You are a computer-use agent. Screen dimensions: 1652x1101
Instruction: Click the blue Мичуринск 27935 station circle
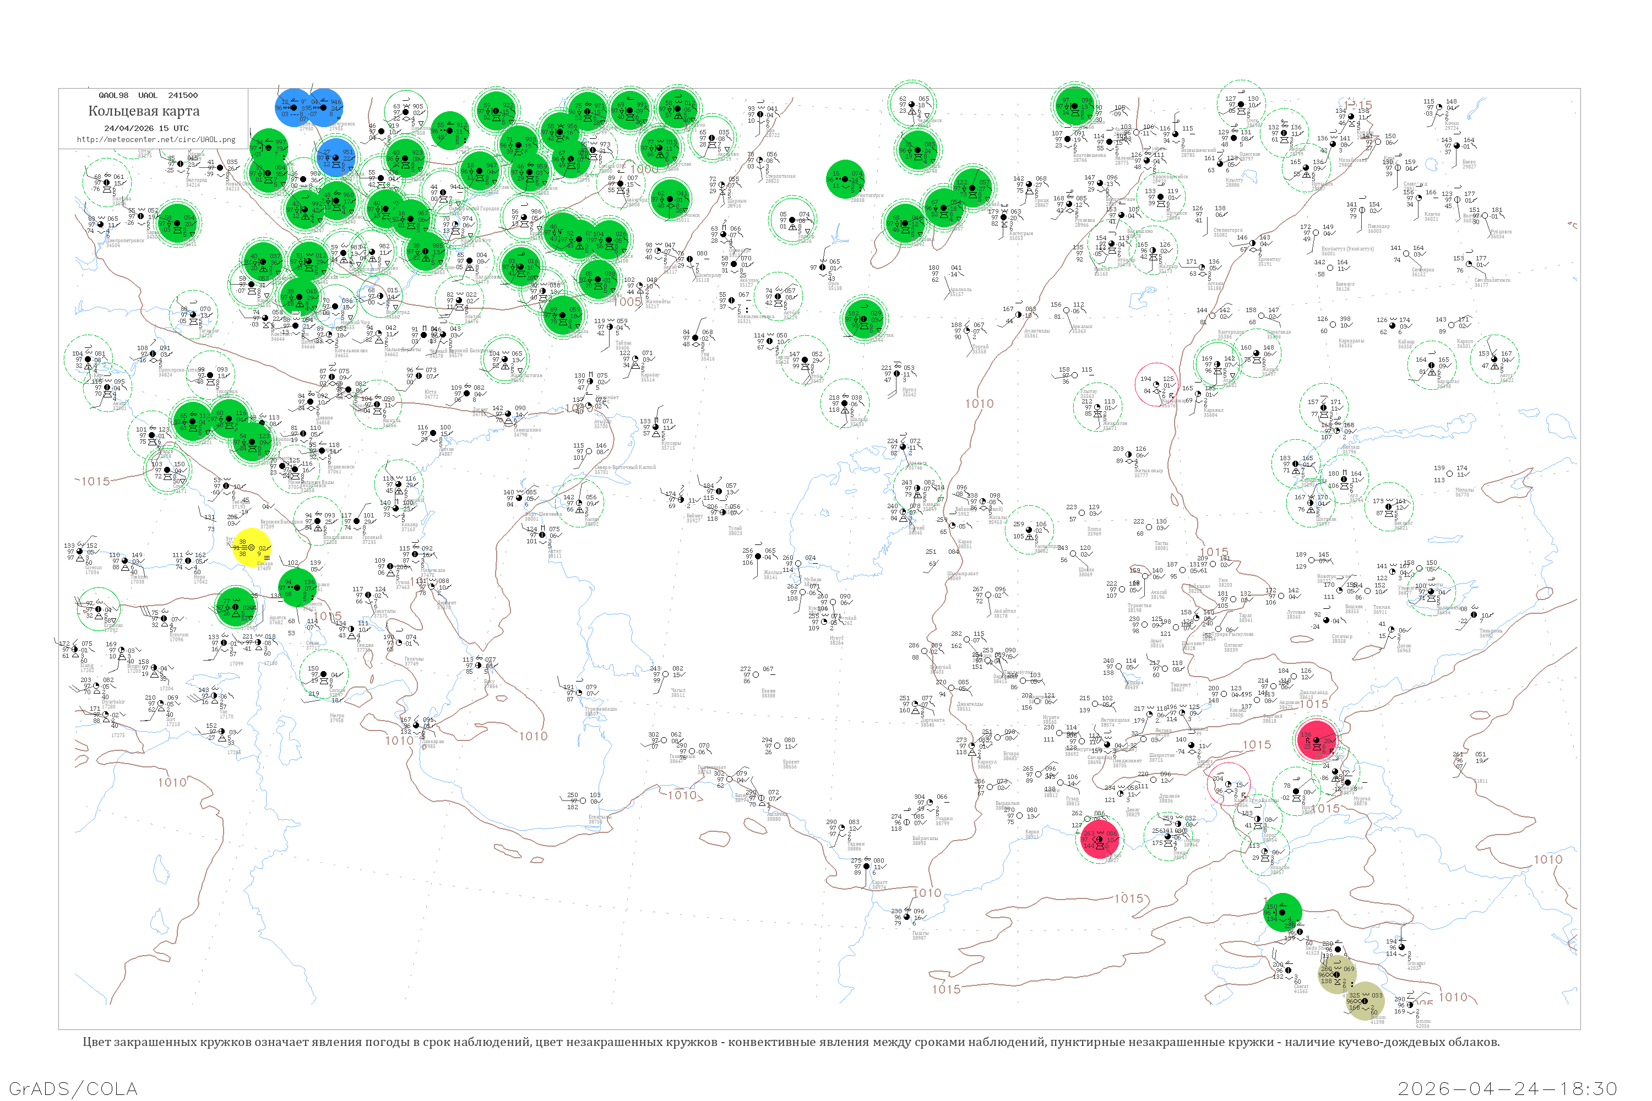[324, 107]
